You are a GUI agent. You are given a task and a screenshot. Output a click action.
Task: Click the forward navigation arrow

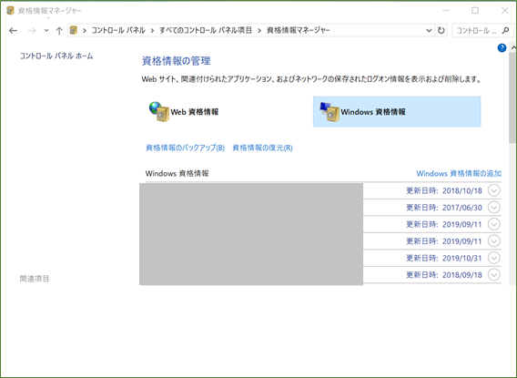(32, 31)
